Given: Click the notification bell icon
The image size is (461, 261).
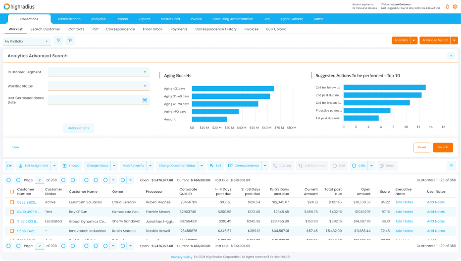Looking at the screenshot, I should click(448, 6).
